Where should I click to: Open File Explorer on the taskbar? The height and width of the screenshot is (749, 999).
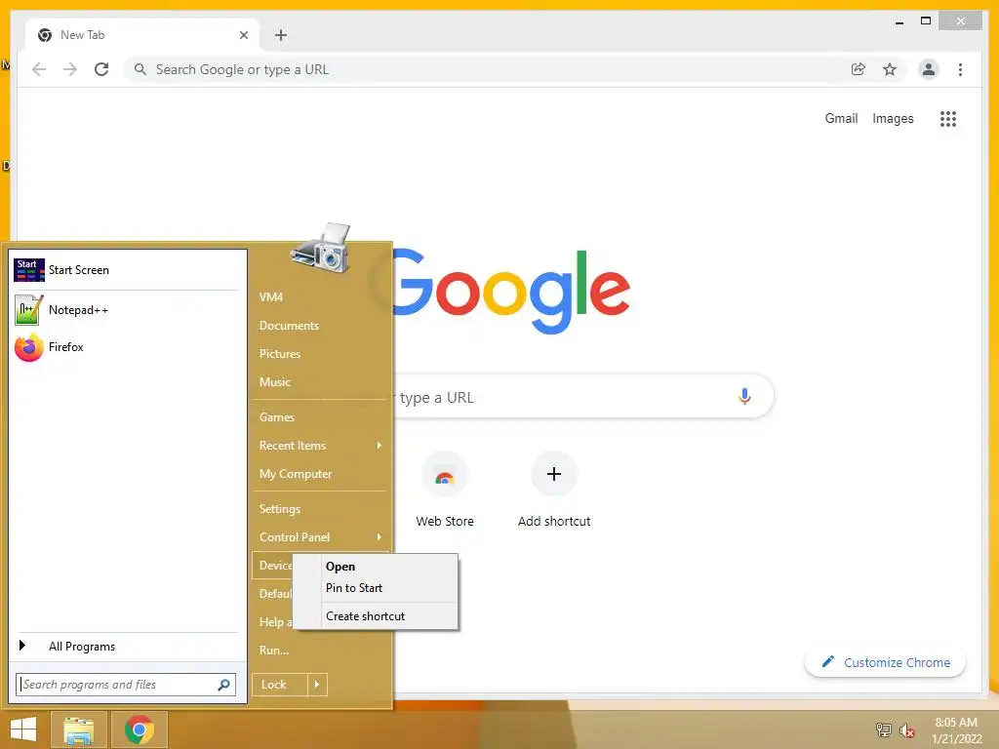click(x=79, y=729)
